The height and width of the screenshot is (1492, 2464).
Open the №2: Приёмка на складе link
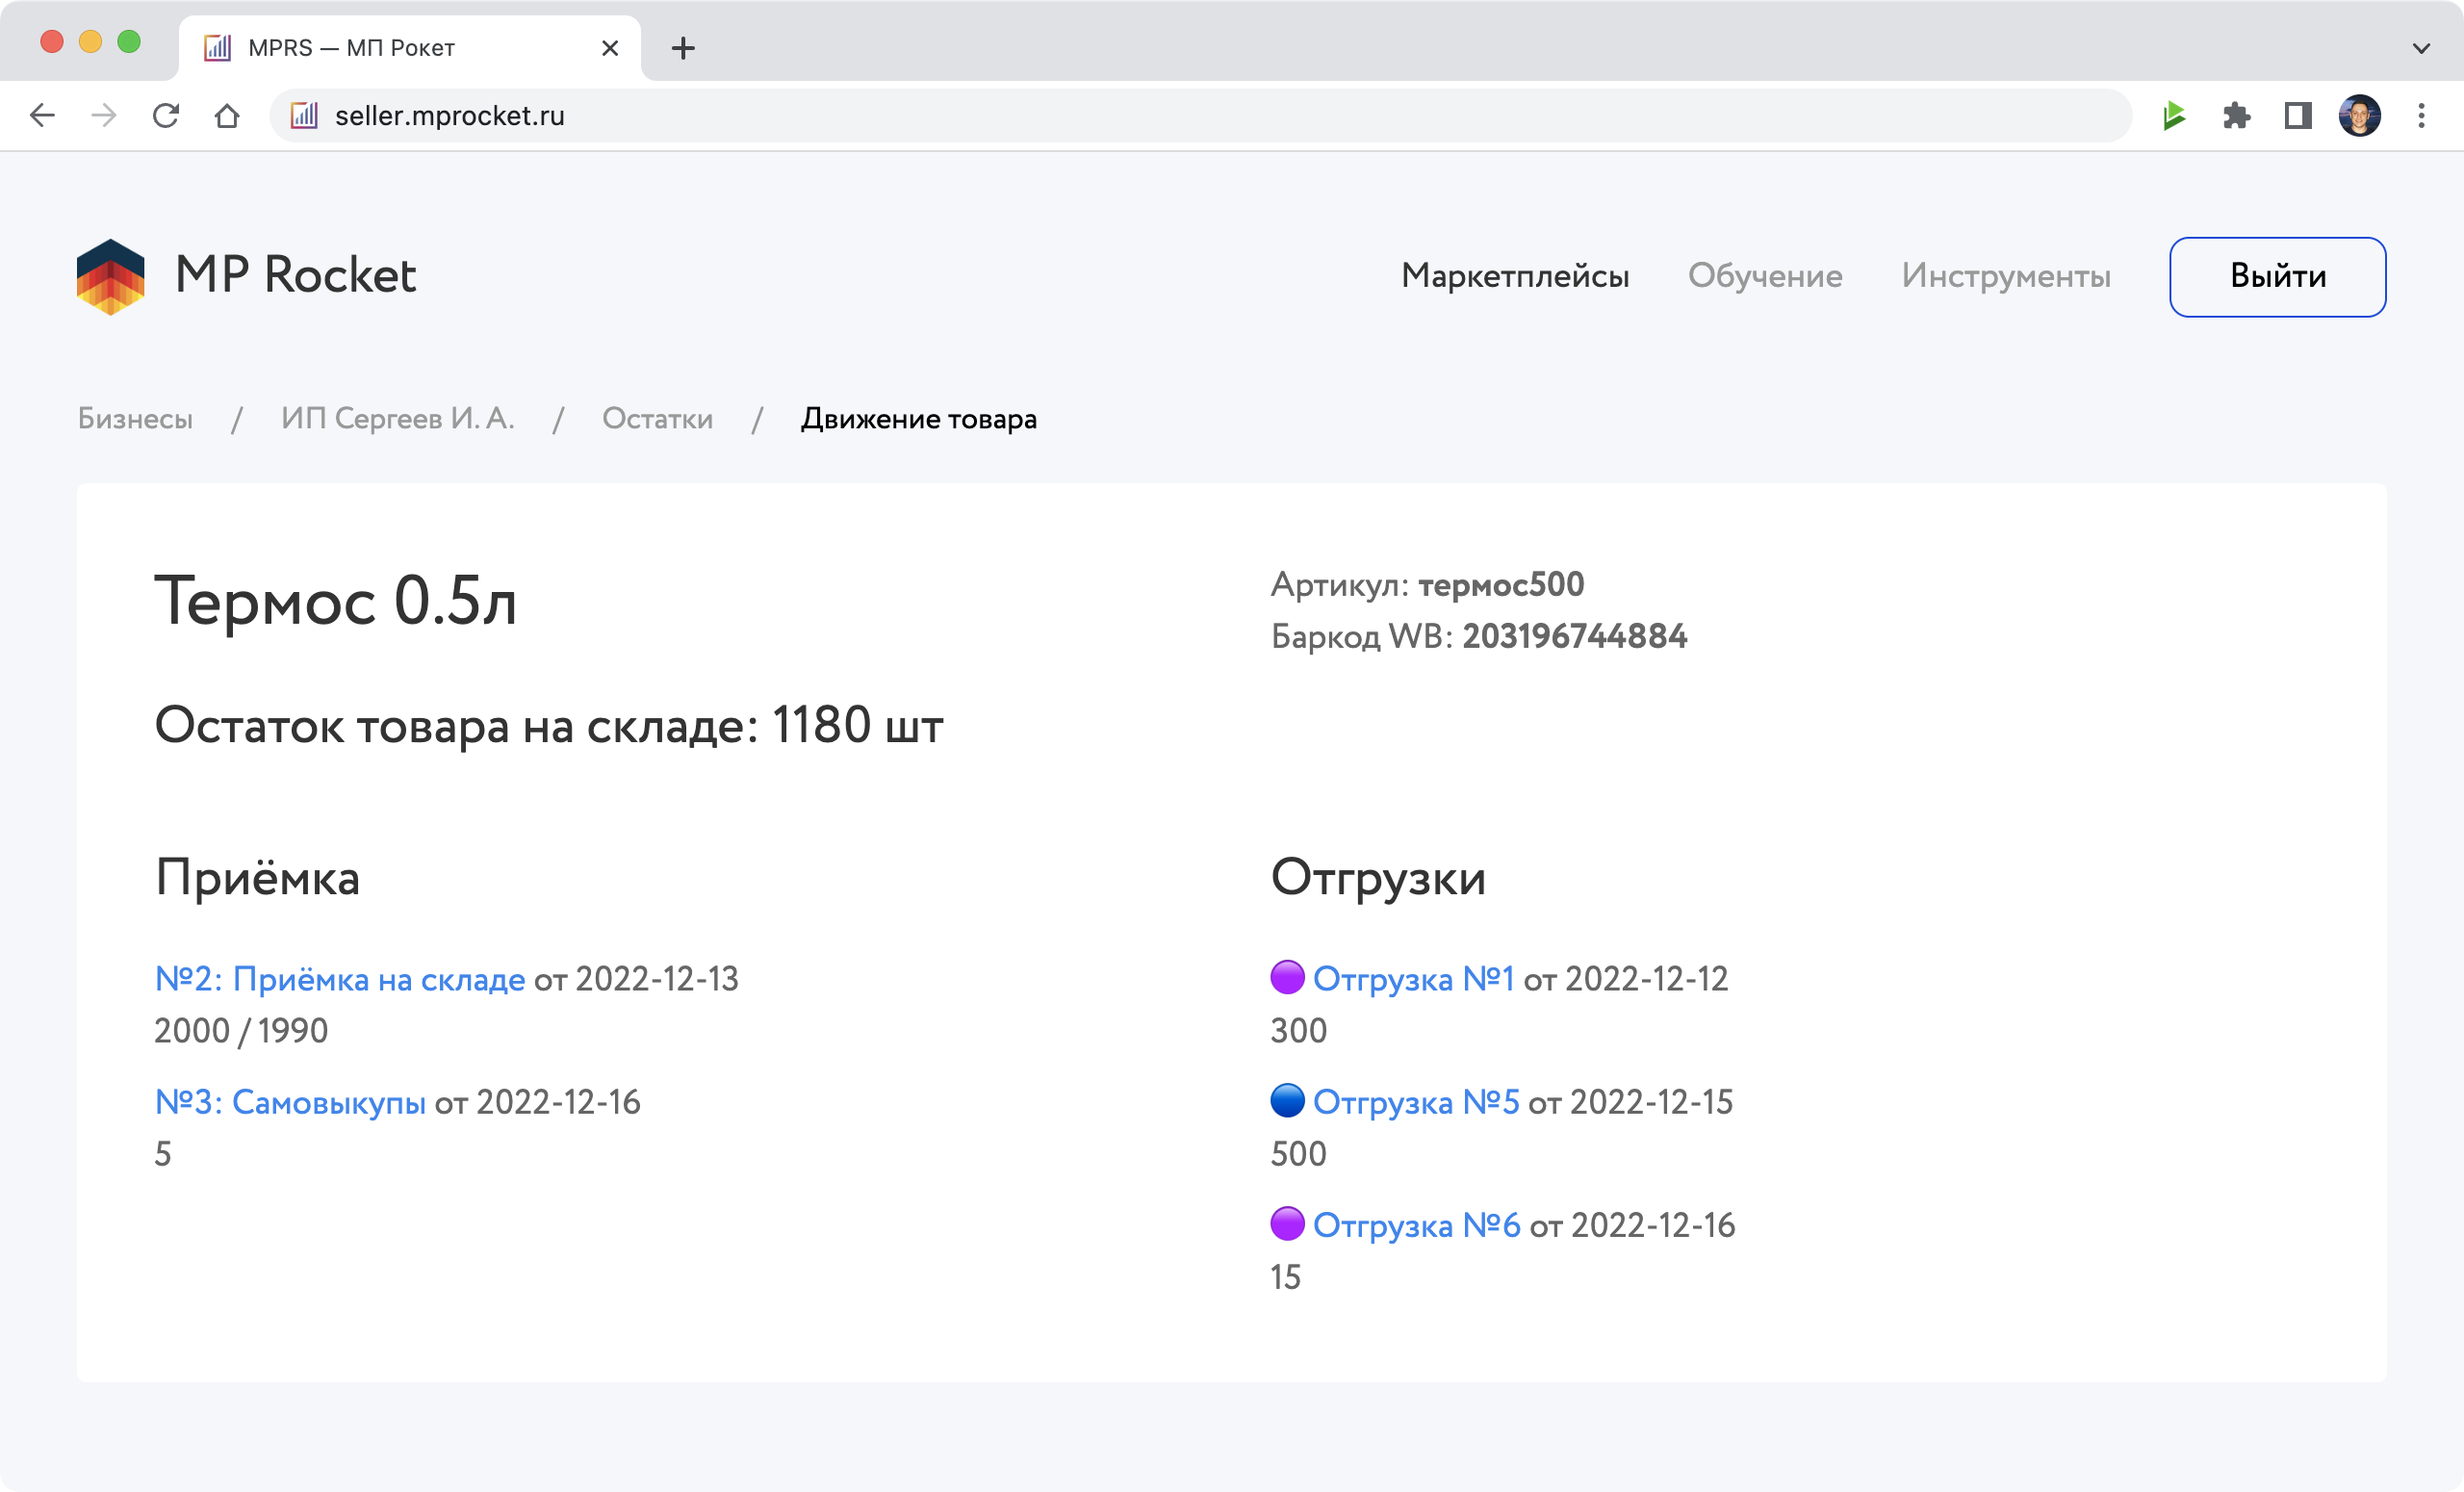340,979
